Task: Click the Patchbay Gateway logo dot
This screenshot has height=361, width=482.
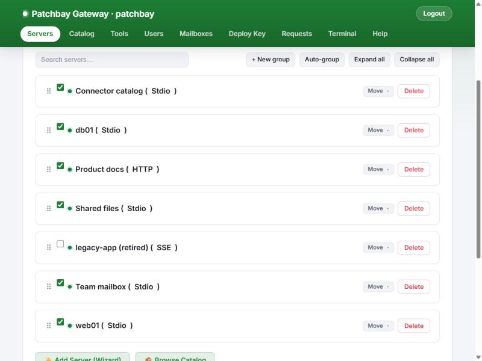Action: pyautogui.click(x=25, y=14)
